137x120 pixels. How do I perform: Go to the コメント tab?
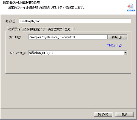click(x=69, y=29)
